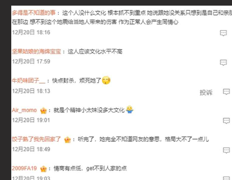The image size is (232, 180).
Task: Click crown badge next to 2009FA19
Action: tap(43, 169)
